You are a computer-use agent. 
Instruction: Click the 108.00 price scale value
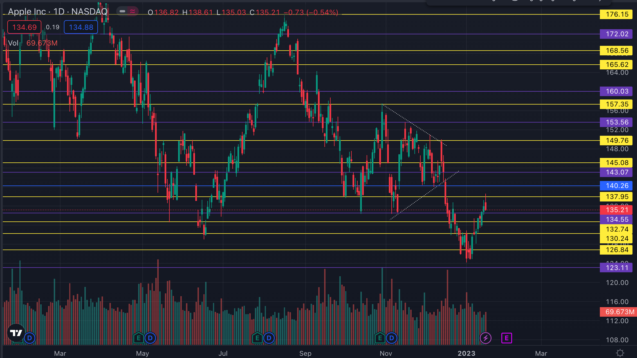click(x=617, y=340)
